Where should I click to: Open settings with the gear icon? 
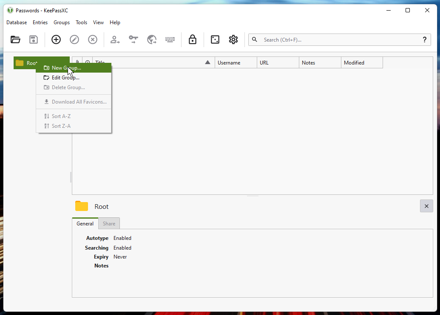point(233,39)
